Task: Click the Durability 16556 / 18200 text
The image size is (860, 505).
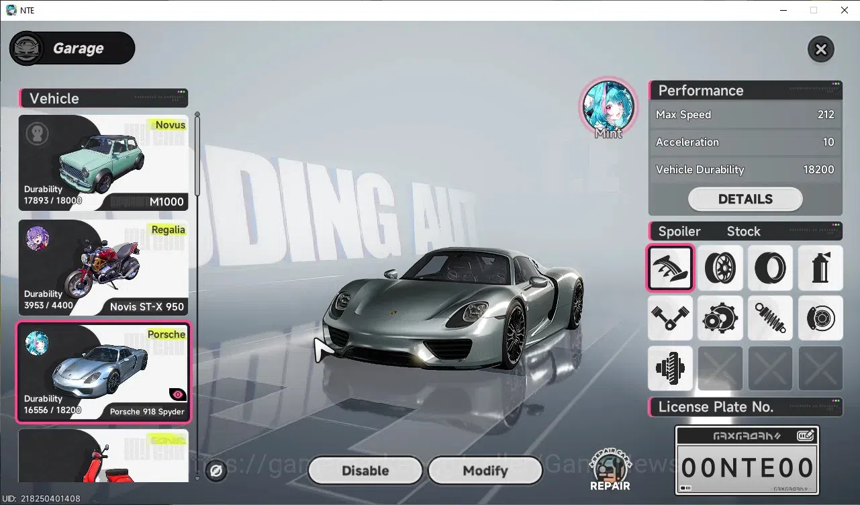Action: click(52, 404)
